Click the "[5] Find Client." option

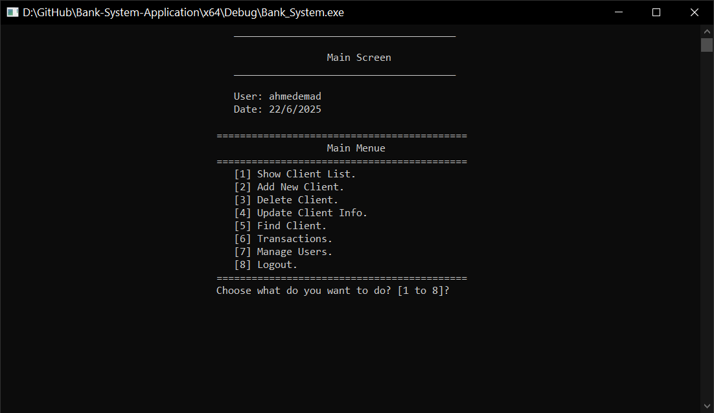pos(280,226)
